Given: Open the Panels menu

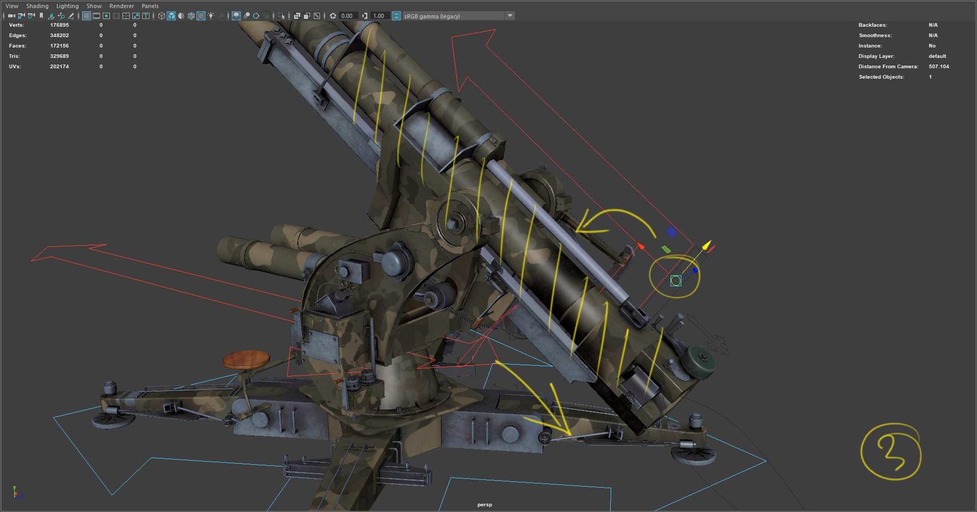Looking at the screenshot, I should click(x=150, y=6).
